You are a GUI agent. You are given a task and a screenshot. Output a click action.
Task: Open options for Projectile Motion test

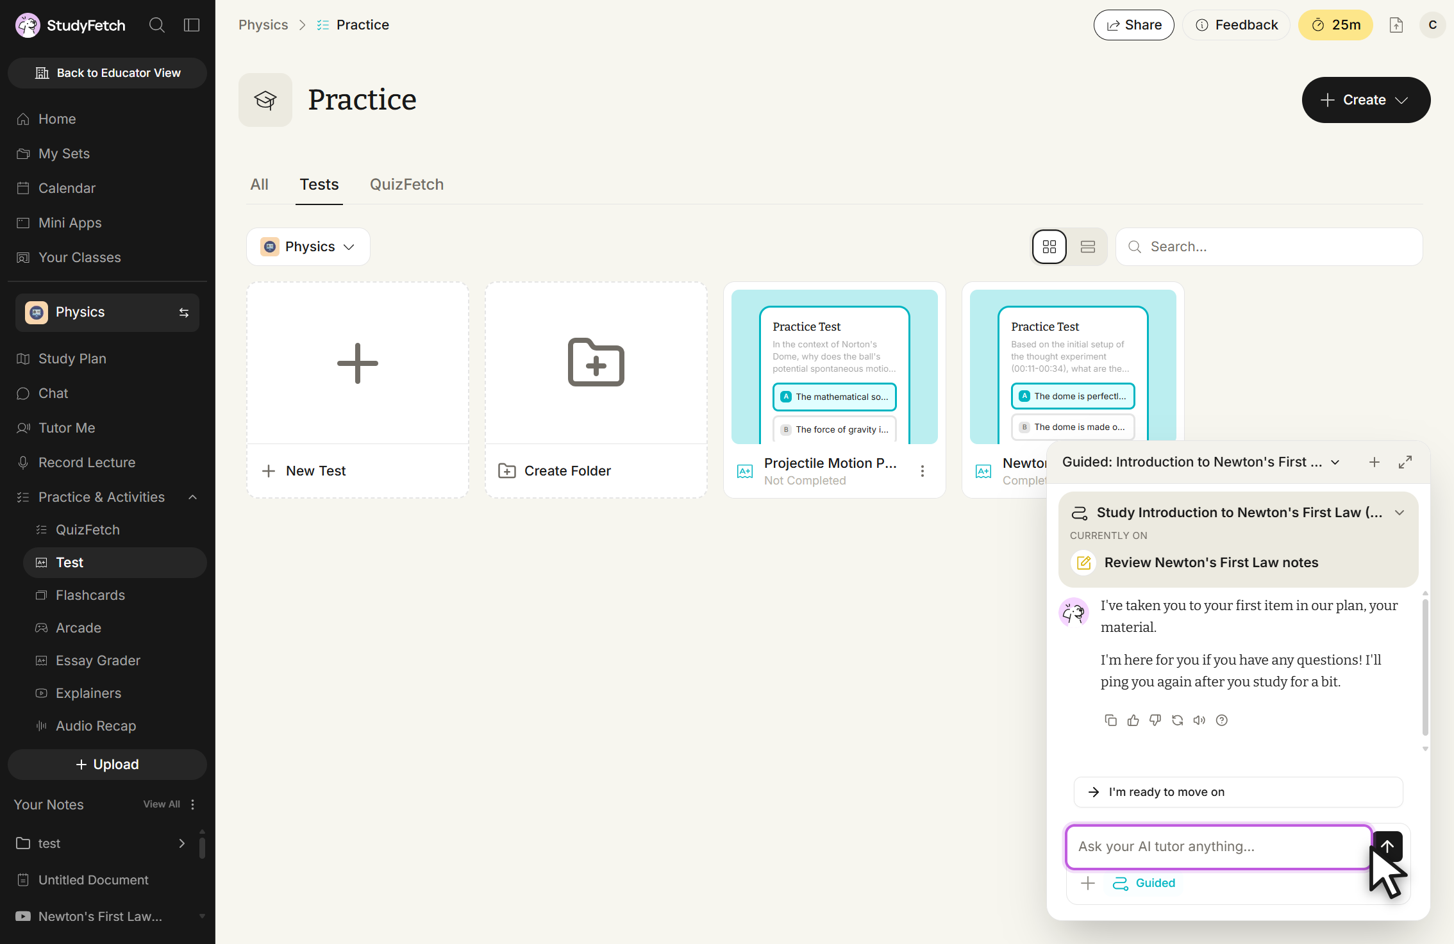(x=923, y=471)
